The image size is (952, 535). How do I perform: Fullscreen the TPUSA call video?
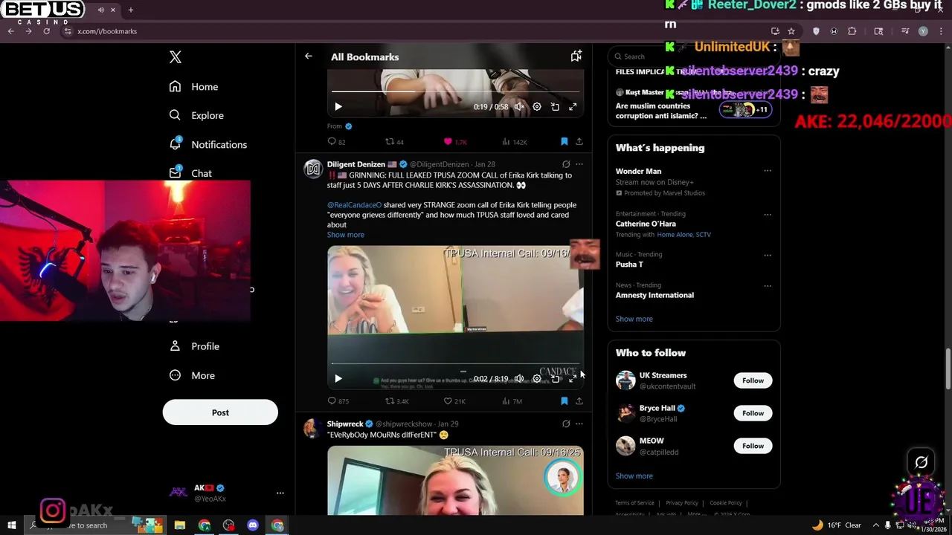573,379
